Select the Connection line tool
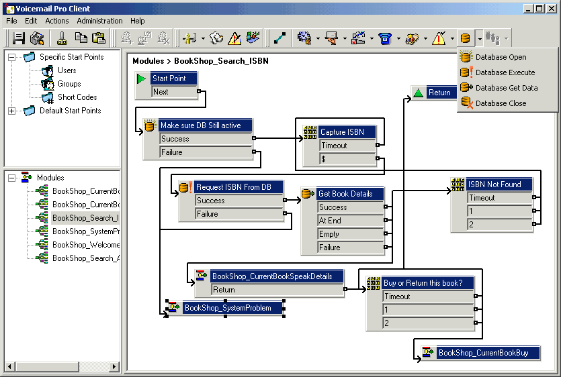 tap(279, 38)
